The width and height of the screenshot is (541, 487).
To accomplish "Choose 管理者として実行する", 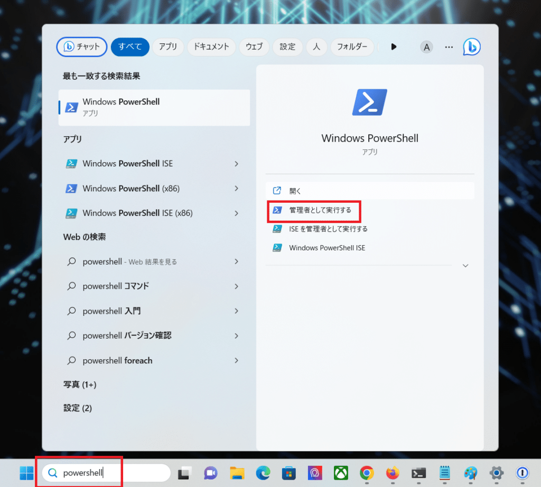I will point(370,210).
